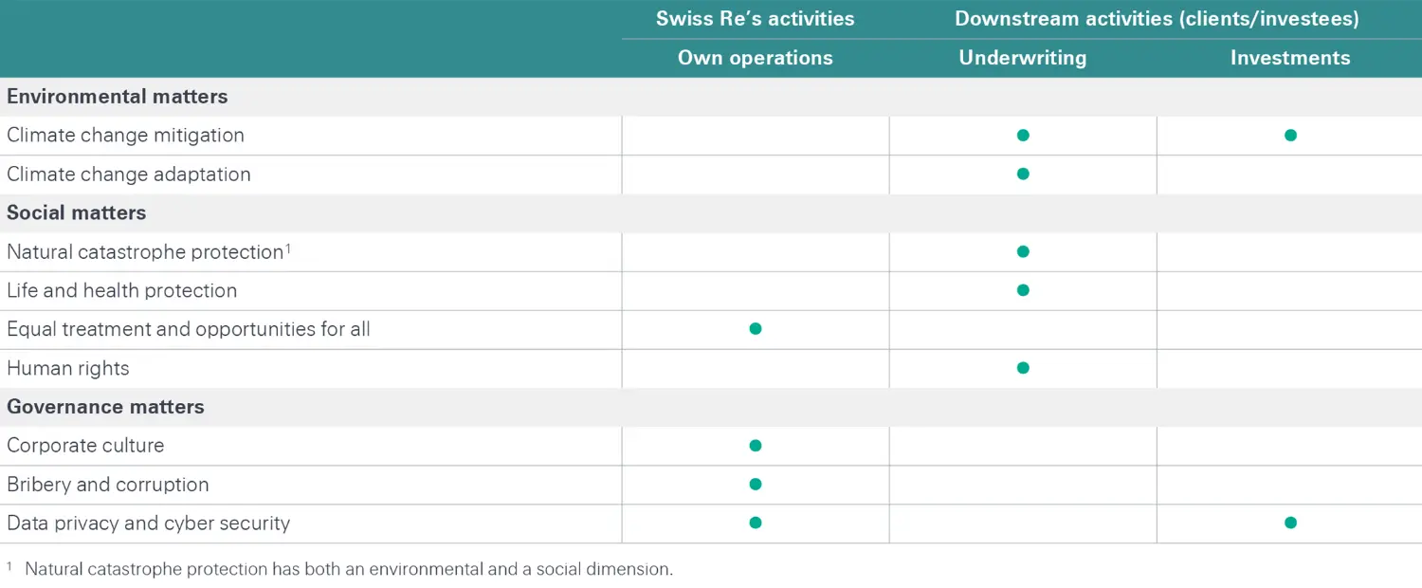Click the 'Climate change adaptation' row label
1422x588 pixels.
click(129, 175)
